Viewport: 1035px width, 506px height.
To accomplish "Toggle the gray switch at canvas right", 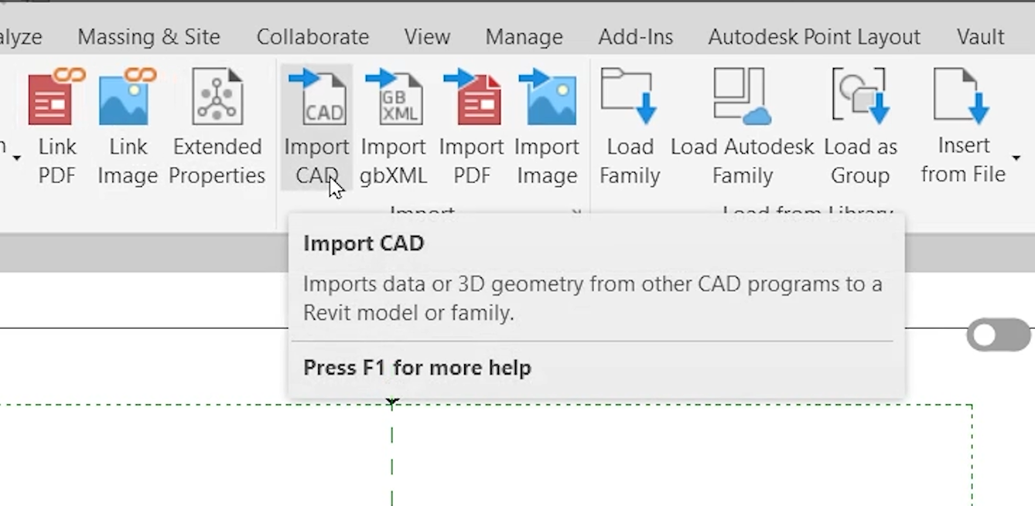I will 998,336.
